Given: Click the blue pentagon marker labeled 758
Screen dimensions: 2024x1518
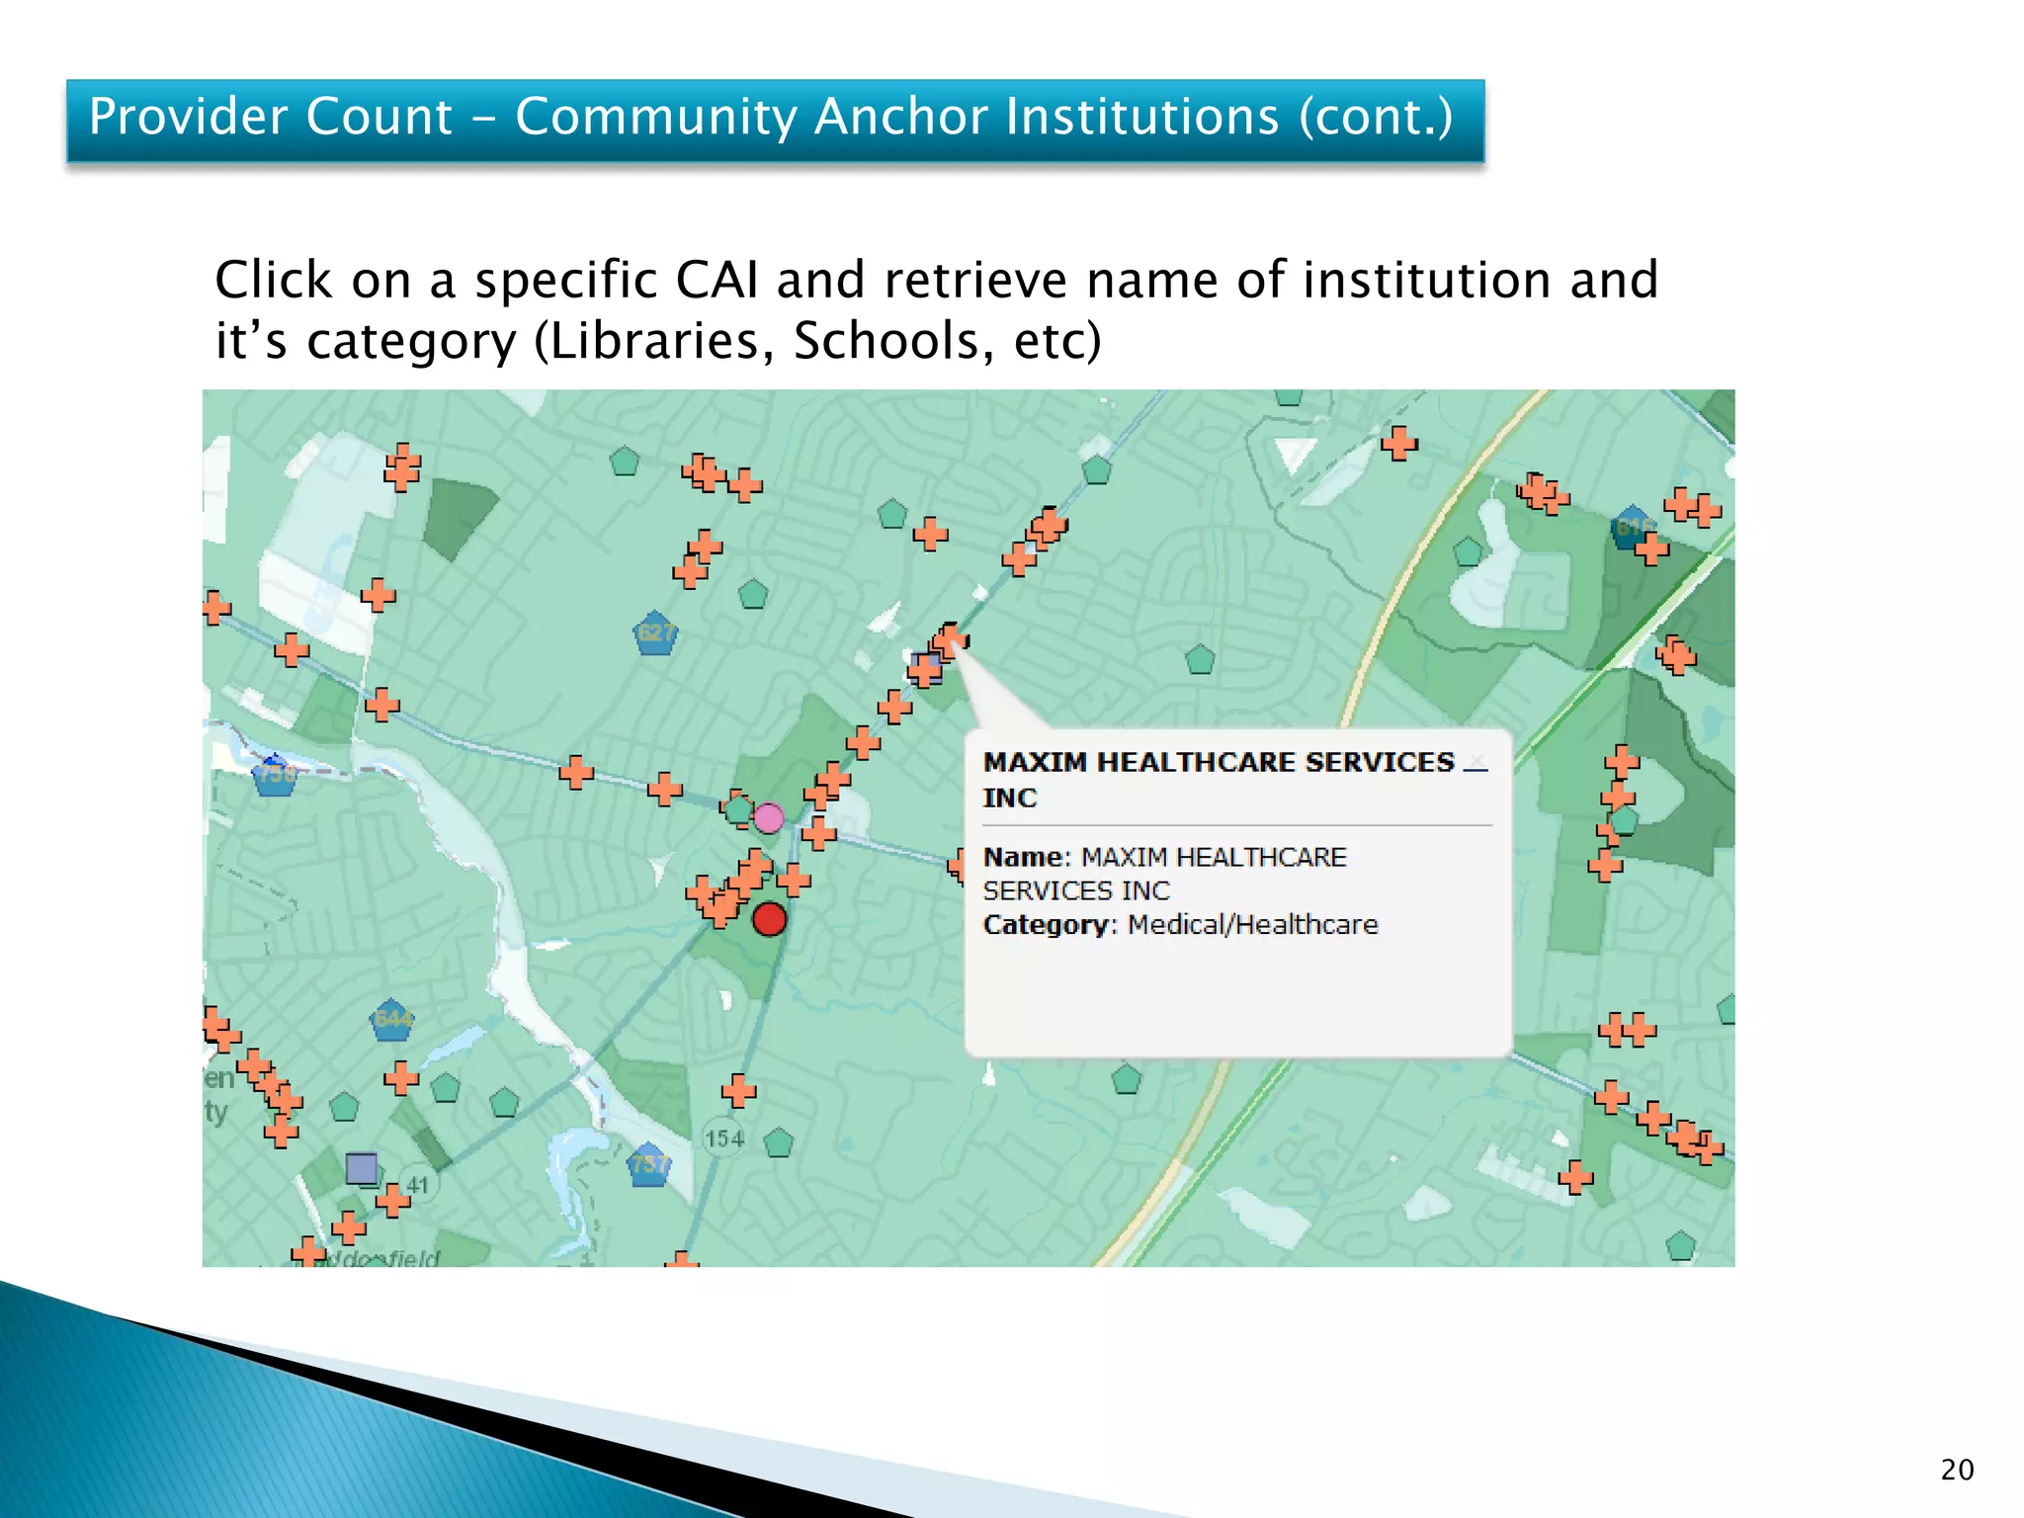Looking at the screenshot, I should click(x=275, y=774).
